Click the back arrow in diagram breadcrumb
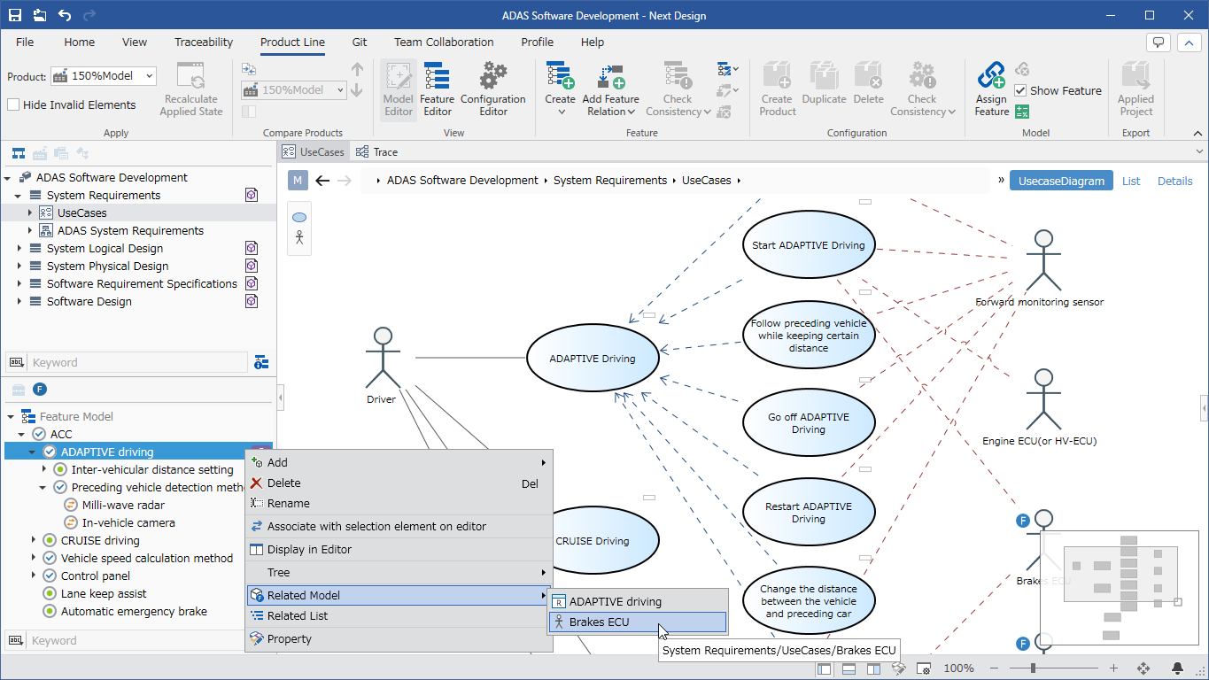The image size is (1209, 680). coord(322,181)
